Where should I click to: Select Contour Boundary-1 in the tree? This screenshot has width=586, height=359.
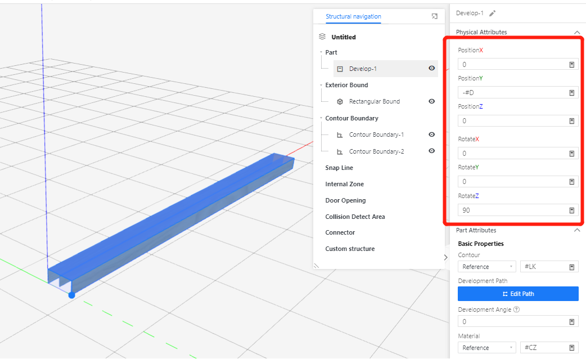[376, 135]
